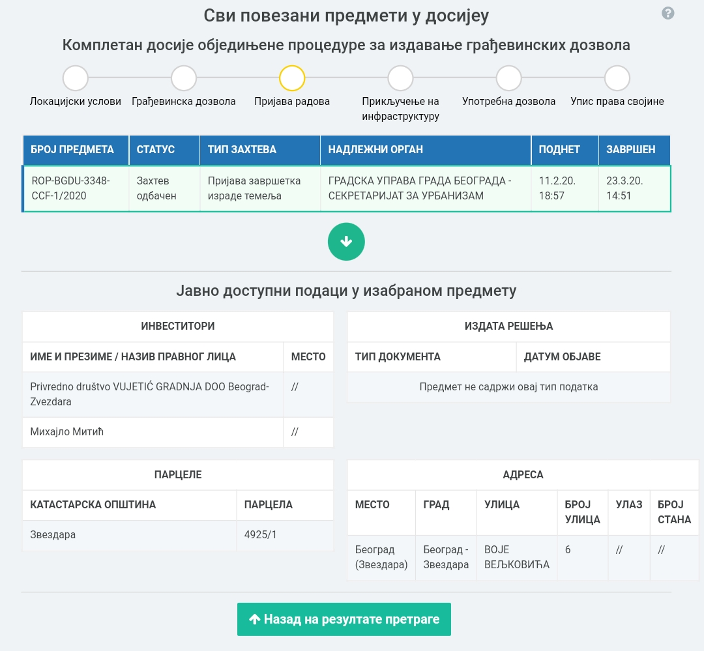
Task: Click the УЛИЦА column header
Action: click(x=517, y=512)
